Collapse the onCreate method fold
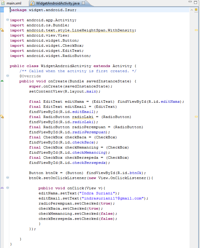 (x=7, y=76)
